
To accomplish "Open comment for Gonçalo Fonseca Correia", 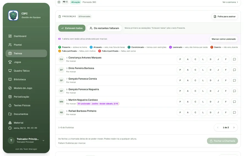I will pos(234,80).
